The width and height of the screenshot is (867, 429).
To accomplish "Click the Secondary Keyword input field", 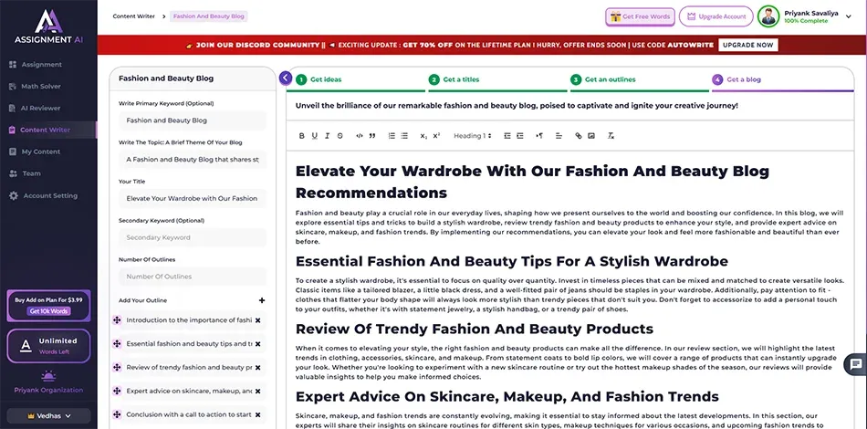I will (192, 238).
